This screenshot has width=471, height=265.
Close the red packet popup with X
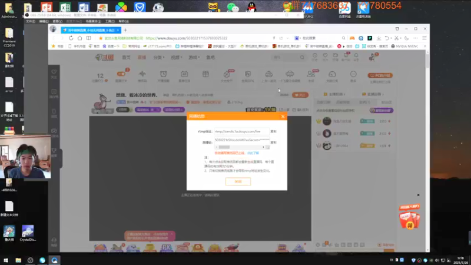tap(418, 195)
